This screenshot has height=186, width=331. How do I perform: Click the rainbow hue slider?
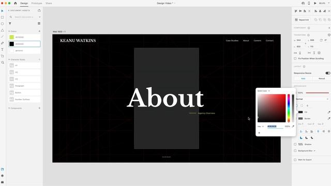point(289,108)
